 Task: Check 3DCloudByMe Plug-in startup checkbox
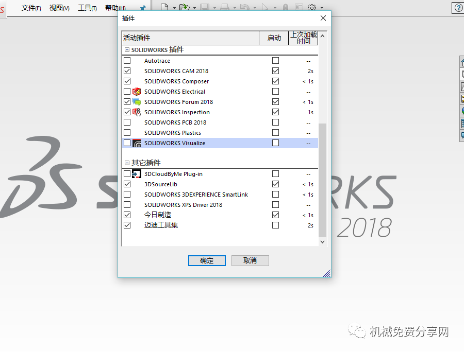pyautogui.click(x=275, y=174)
